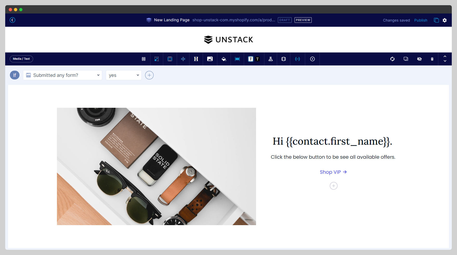Open the Preview mode
This screenshot has height=255, width=457.
[x=303, y=20]
